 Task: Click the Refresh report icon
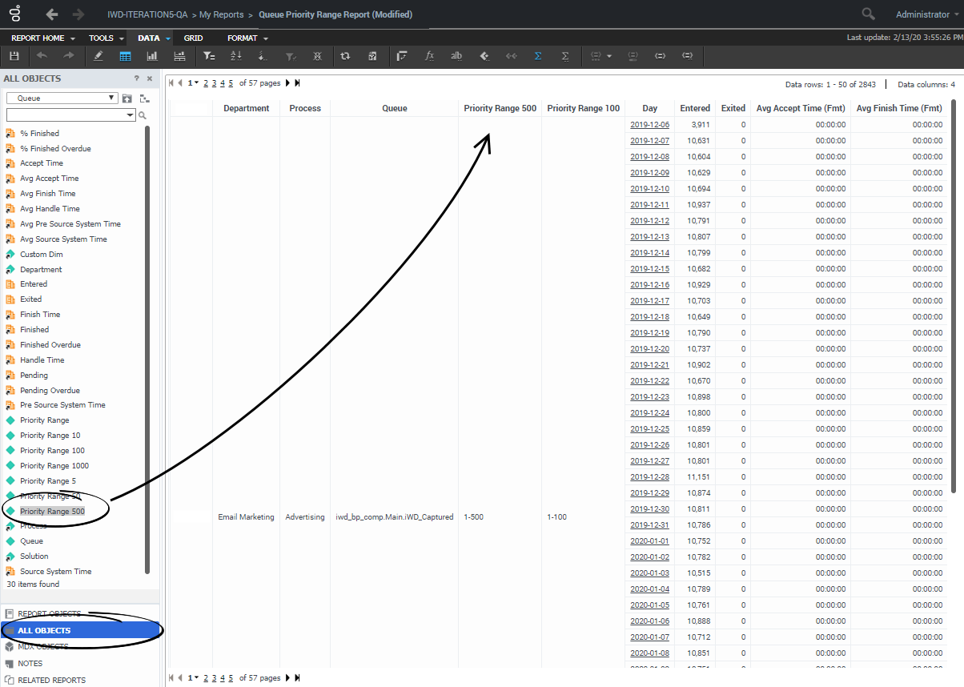pyautogui.click(x=345, y=56)
